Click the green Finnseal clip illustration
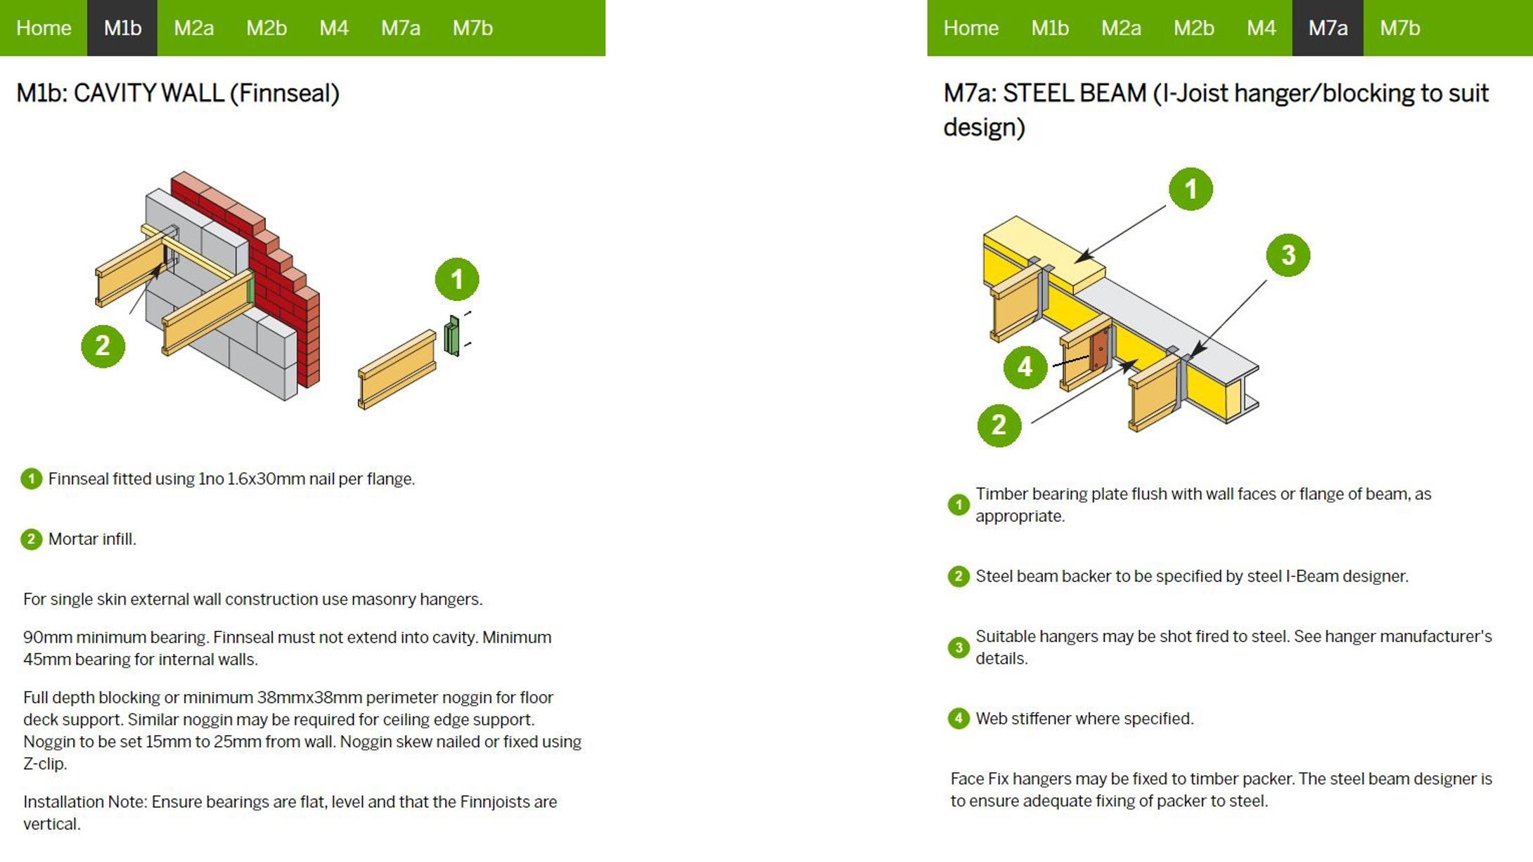This screenshot has width=1533, height=862. pos(452,336)
